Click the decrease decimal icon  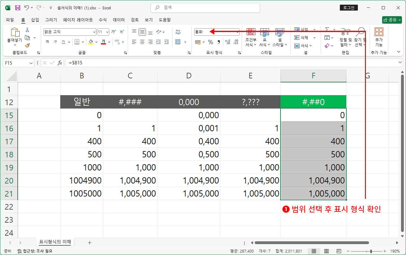tap(236, 42)
